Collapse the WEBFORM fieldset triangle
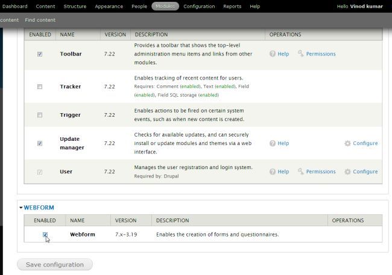Viewport: 392px width, 275px height. pos(21,208)
